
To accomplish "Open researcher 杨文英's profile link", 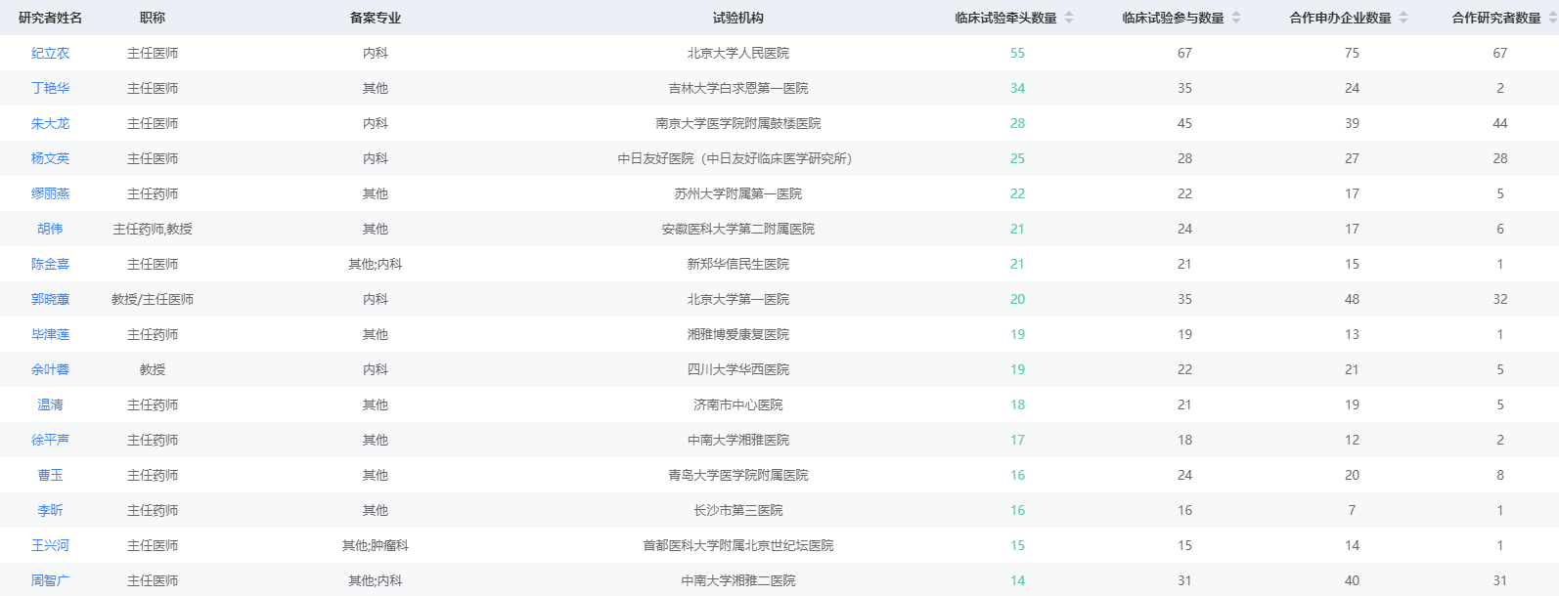I will point(50,158).
